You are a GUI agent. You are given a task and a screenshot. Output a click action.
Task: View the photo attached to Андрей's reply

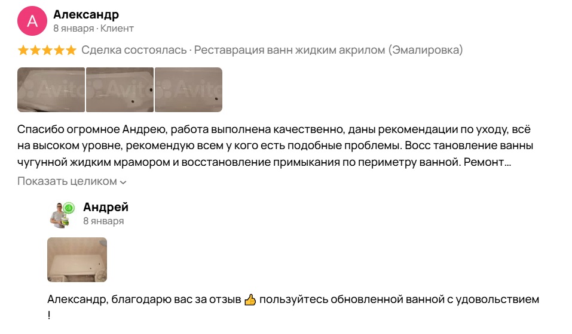point(77,259)
